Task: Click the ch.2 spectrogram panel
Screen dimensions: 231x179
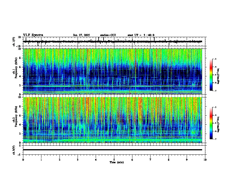Action: 113,120
